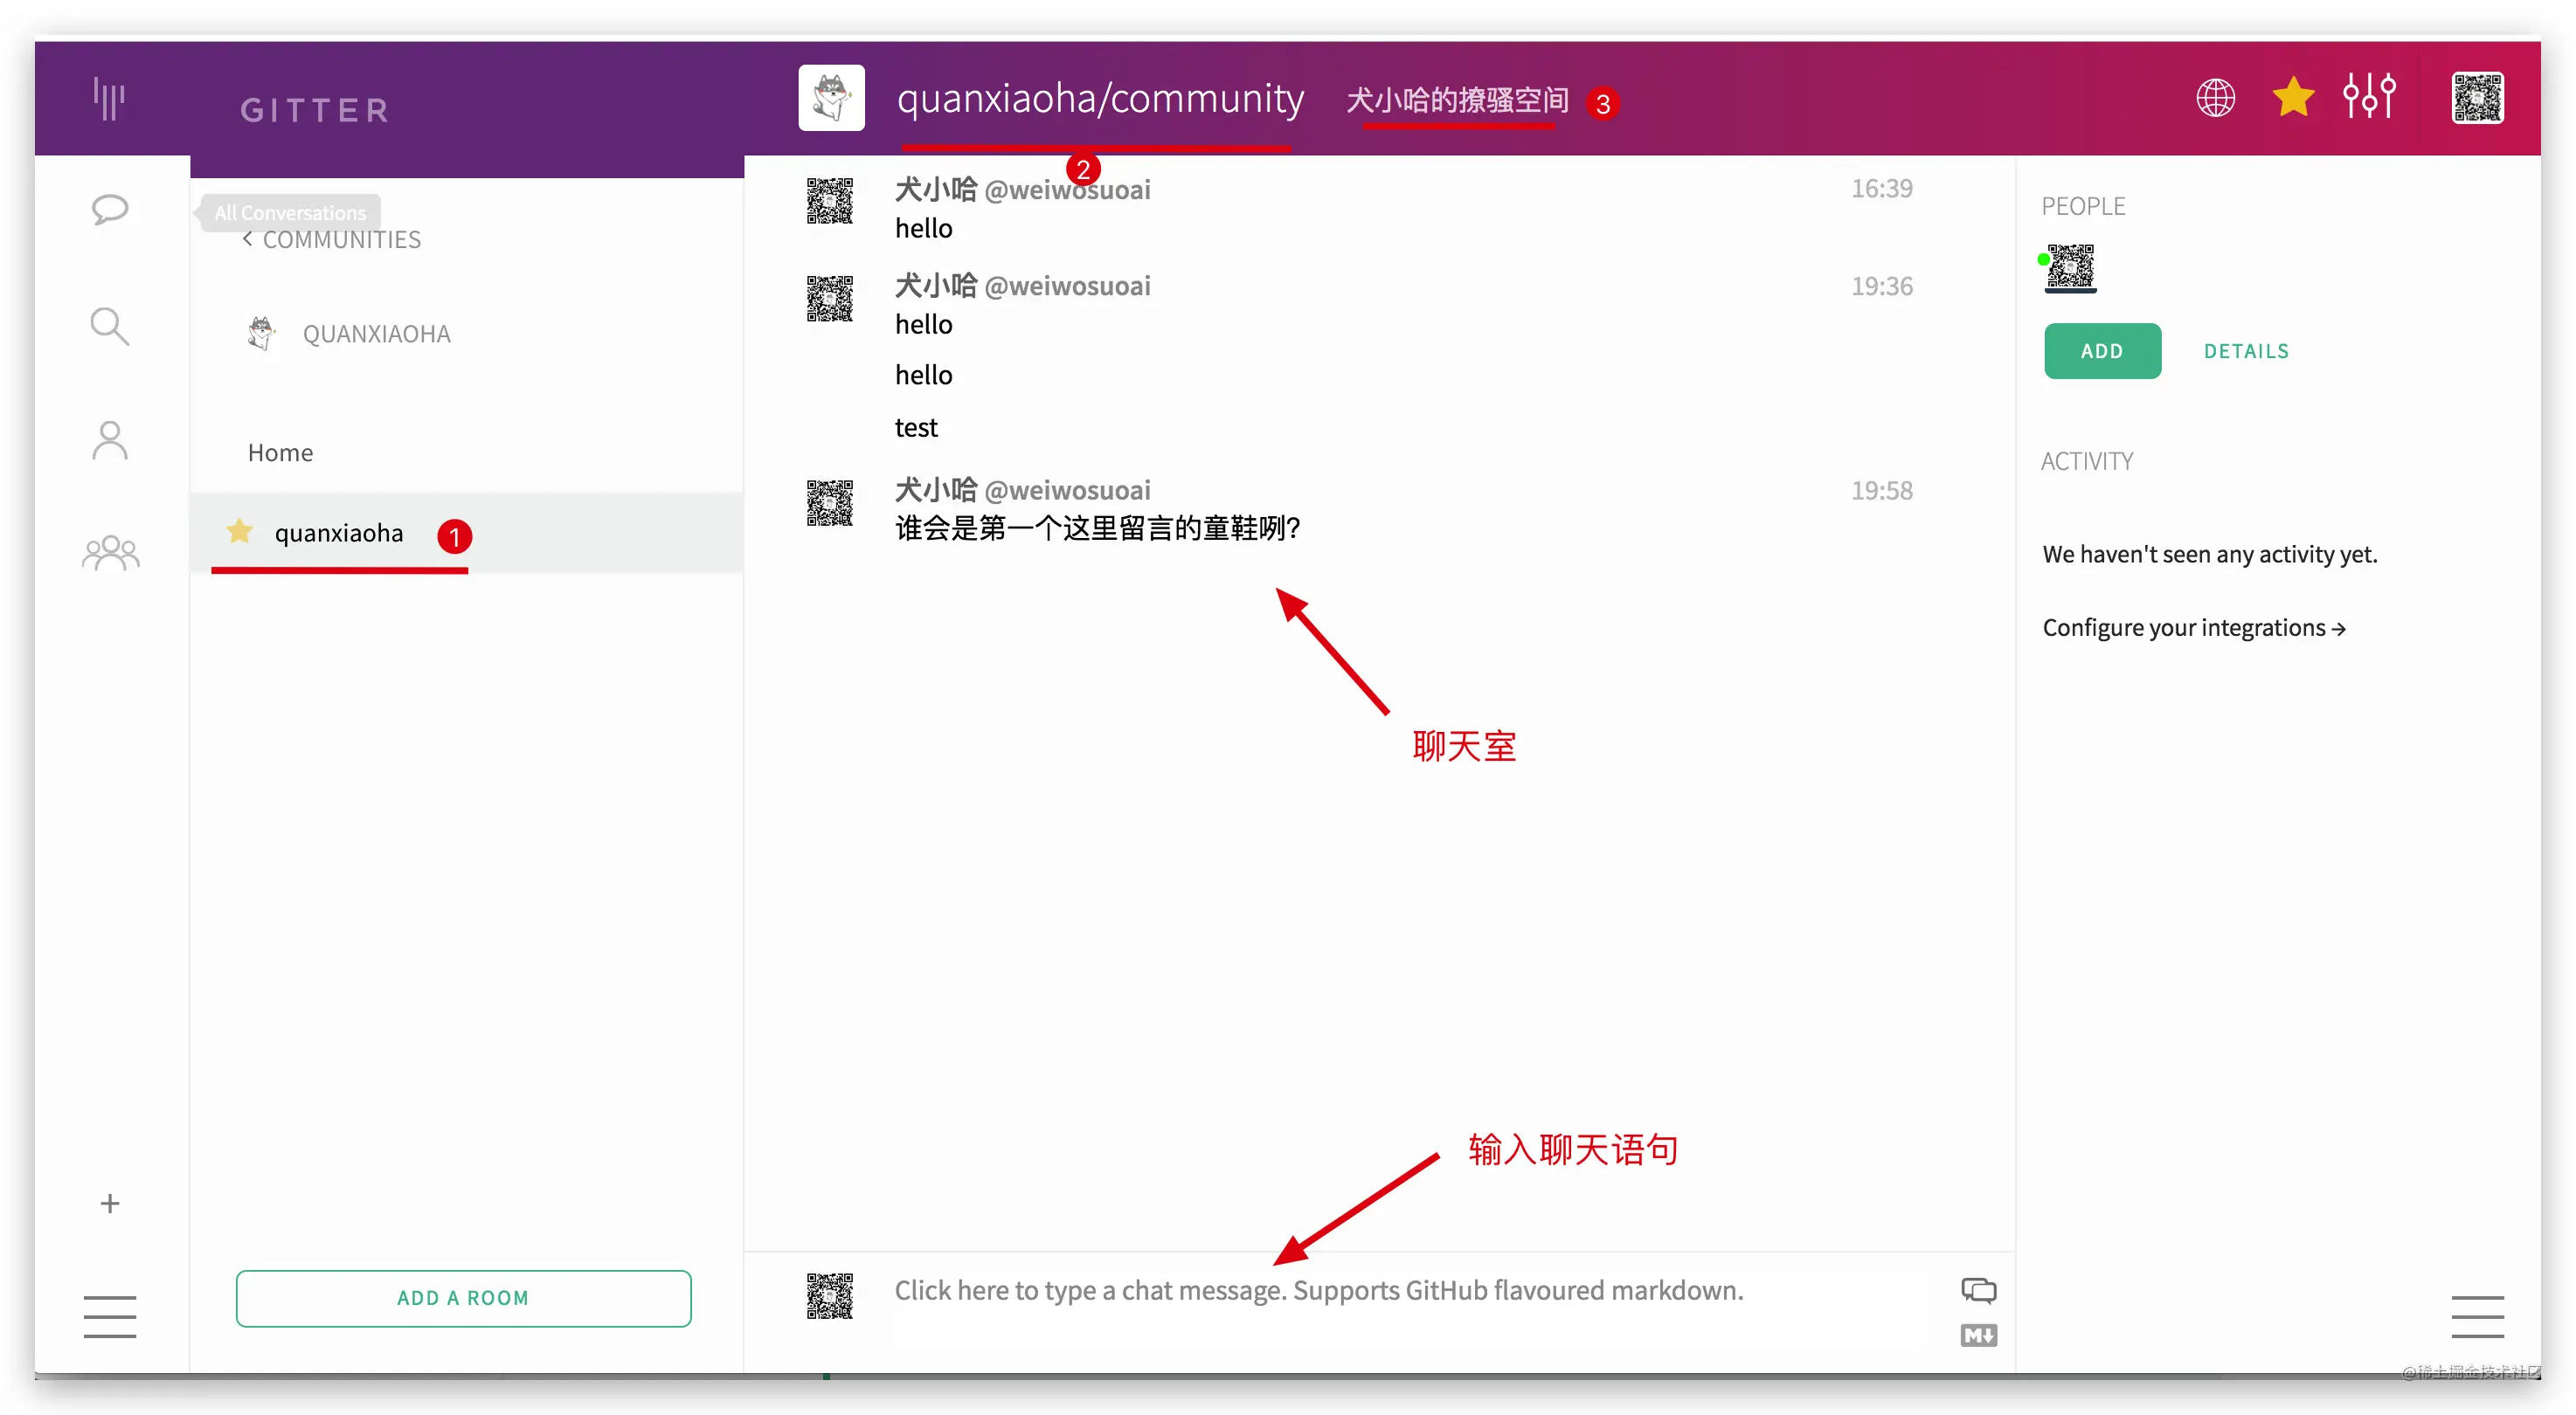Viewport: 2576px width, 1415px height.
Task: Click the message text 'test'
Action: point(916,428)
